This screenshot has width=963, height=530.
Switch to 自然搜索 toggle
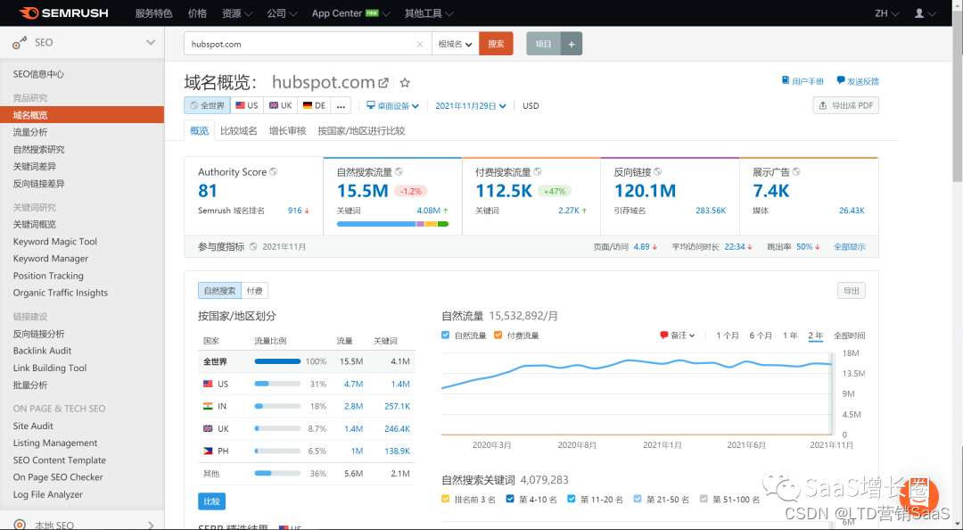point(219,291)
